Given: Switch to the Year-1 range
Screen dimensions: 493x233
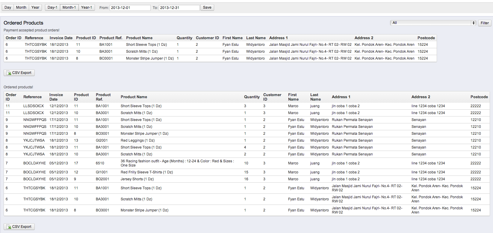Looking at the screenshot, I should point(87,7).
